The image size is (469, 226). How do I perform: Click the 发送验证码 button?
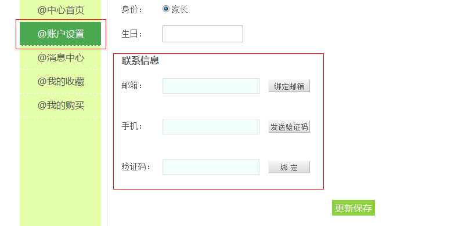(x=289, y=127)
